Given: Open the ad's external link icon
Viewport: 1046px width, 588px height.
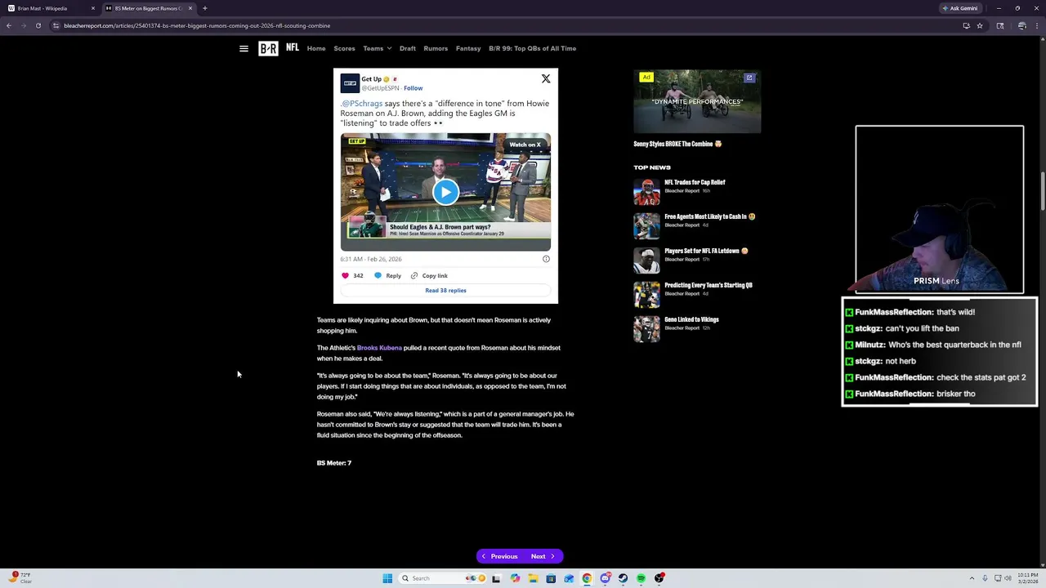Looking at the screenshot, I should pos(749,78).
